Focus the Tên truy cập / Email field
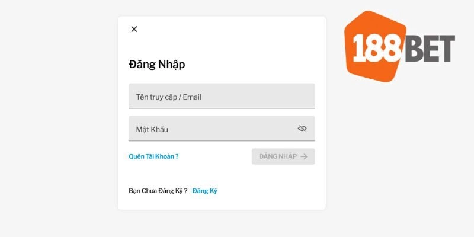 (222, 96)
